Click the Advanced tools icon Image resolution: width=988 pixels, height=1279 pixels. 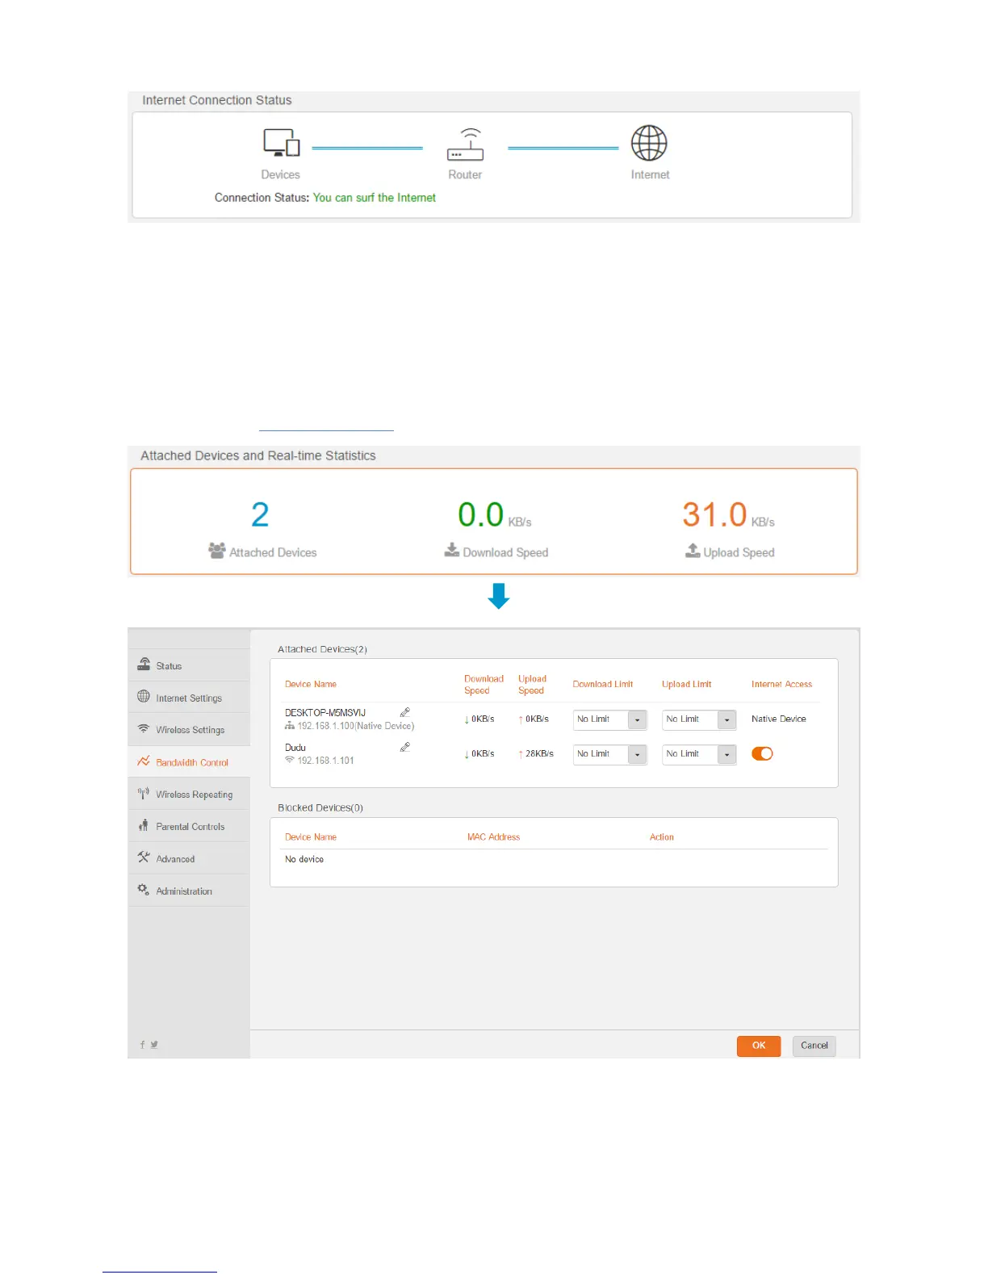[144, 858]
